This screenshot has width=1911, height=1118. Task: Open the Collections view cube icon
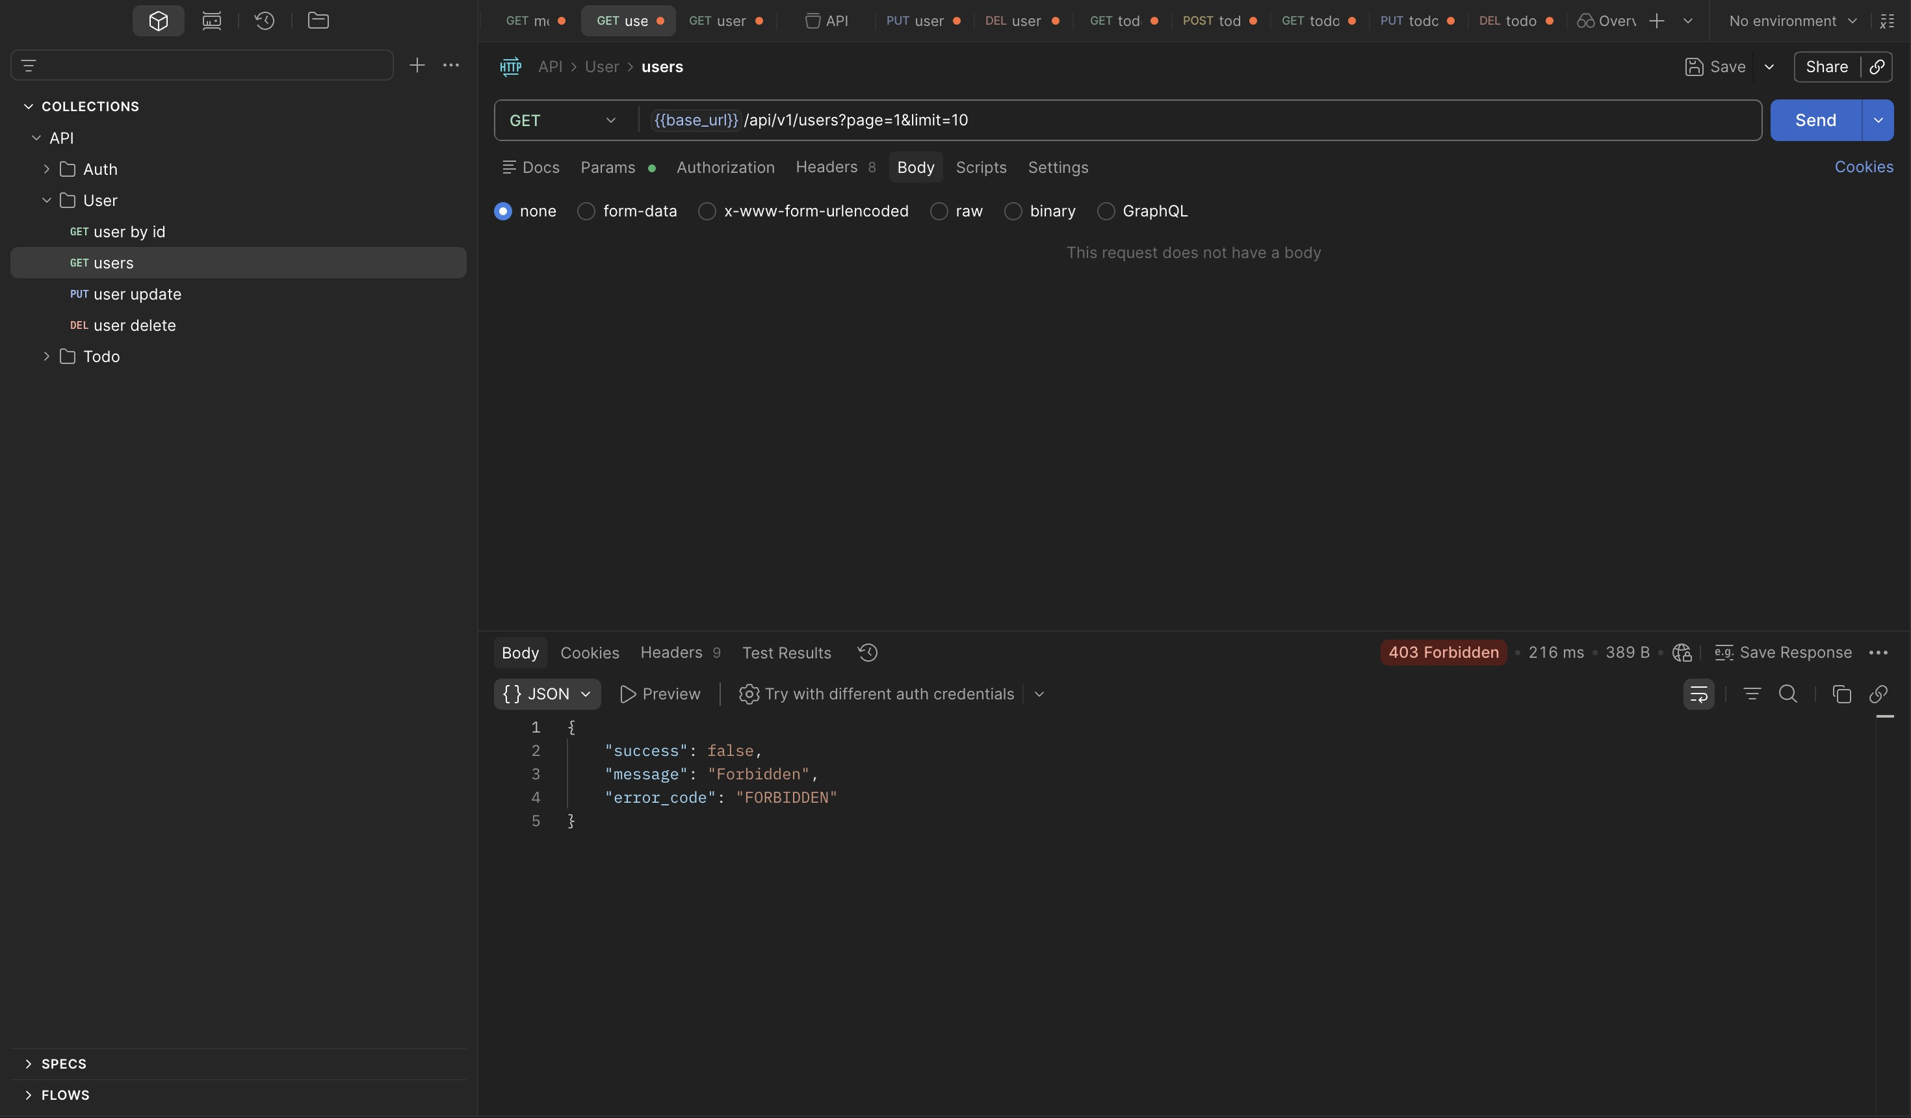(158, 21)
